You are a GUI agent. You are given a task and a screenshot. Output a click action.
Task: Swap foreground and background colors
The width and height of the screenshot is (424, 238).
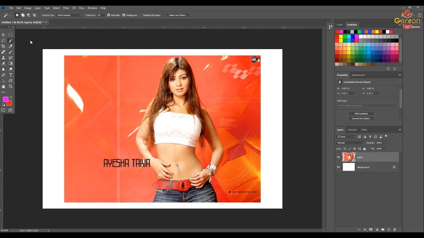pos(11,98)
